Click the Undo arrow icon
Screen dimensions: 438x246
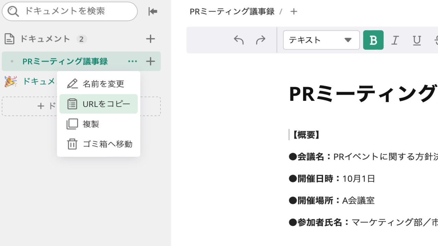click(x=239, y=40)
